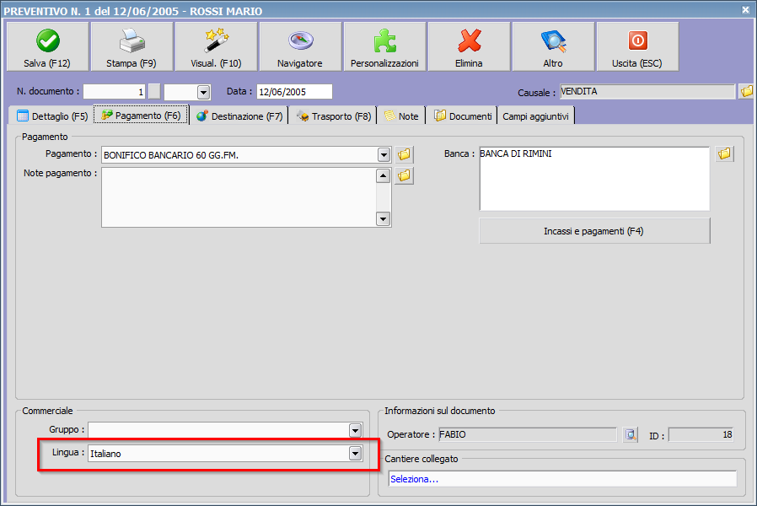Select the Pagamento (F6) tab

[x=141, y=116]
